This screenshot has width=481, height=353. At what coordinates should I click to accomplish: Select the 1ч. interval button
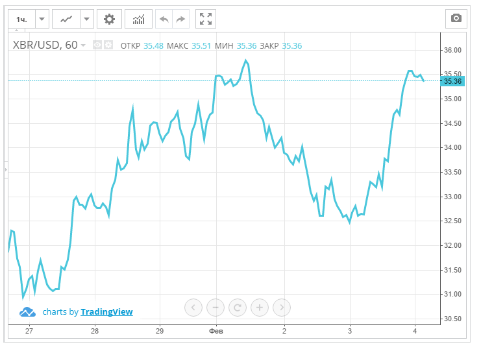click(22, 19)
